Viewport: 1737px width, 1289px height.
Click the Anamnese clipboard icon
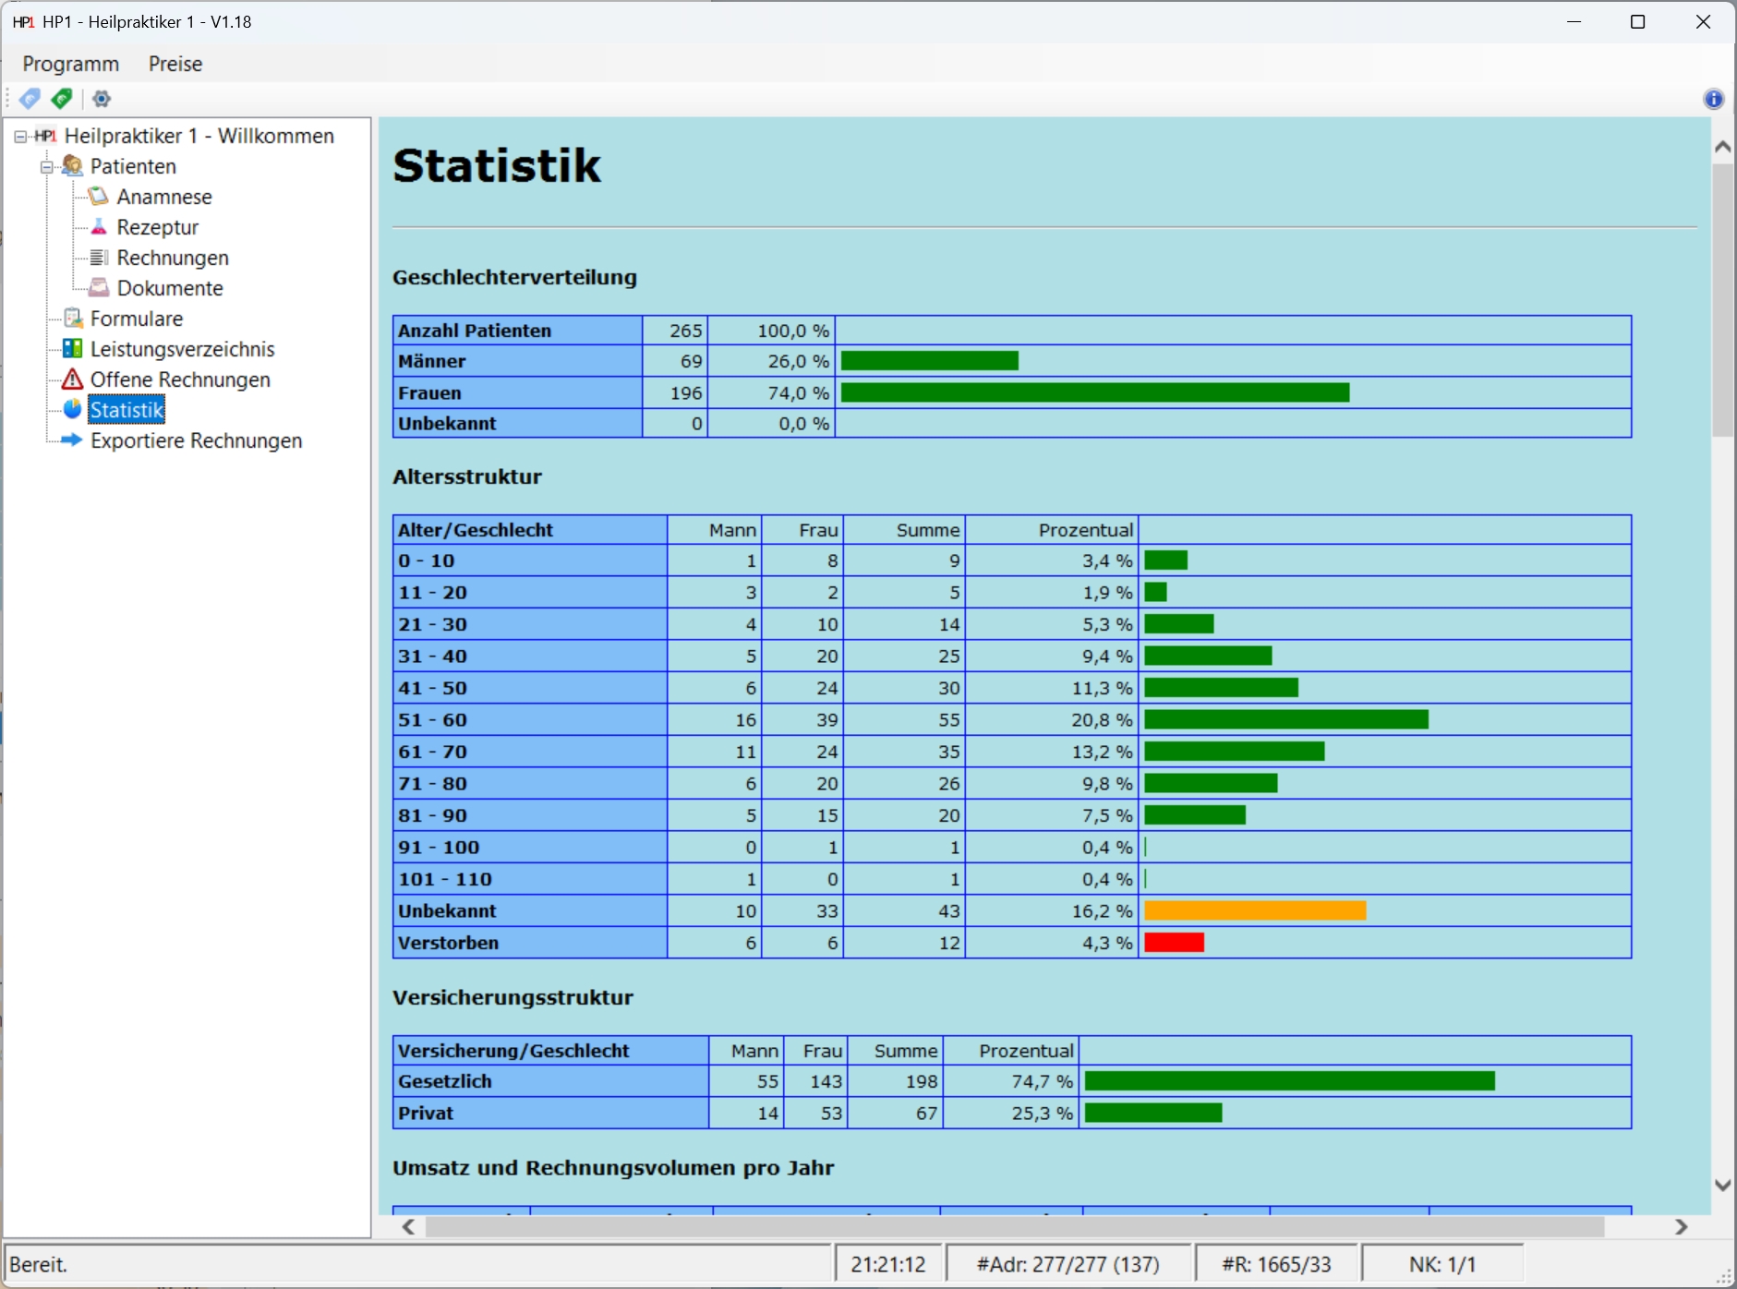(x=99, y=197)
